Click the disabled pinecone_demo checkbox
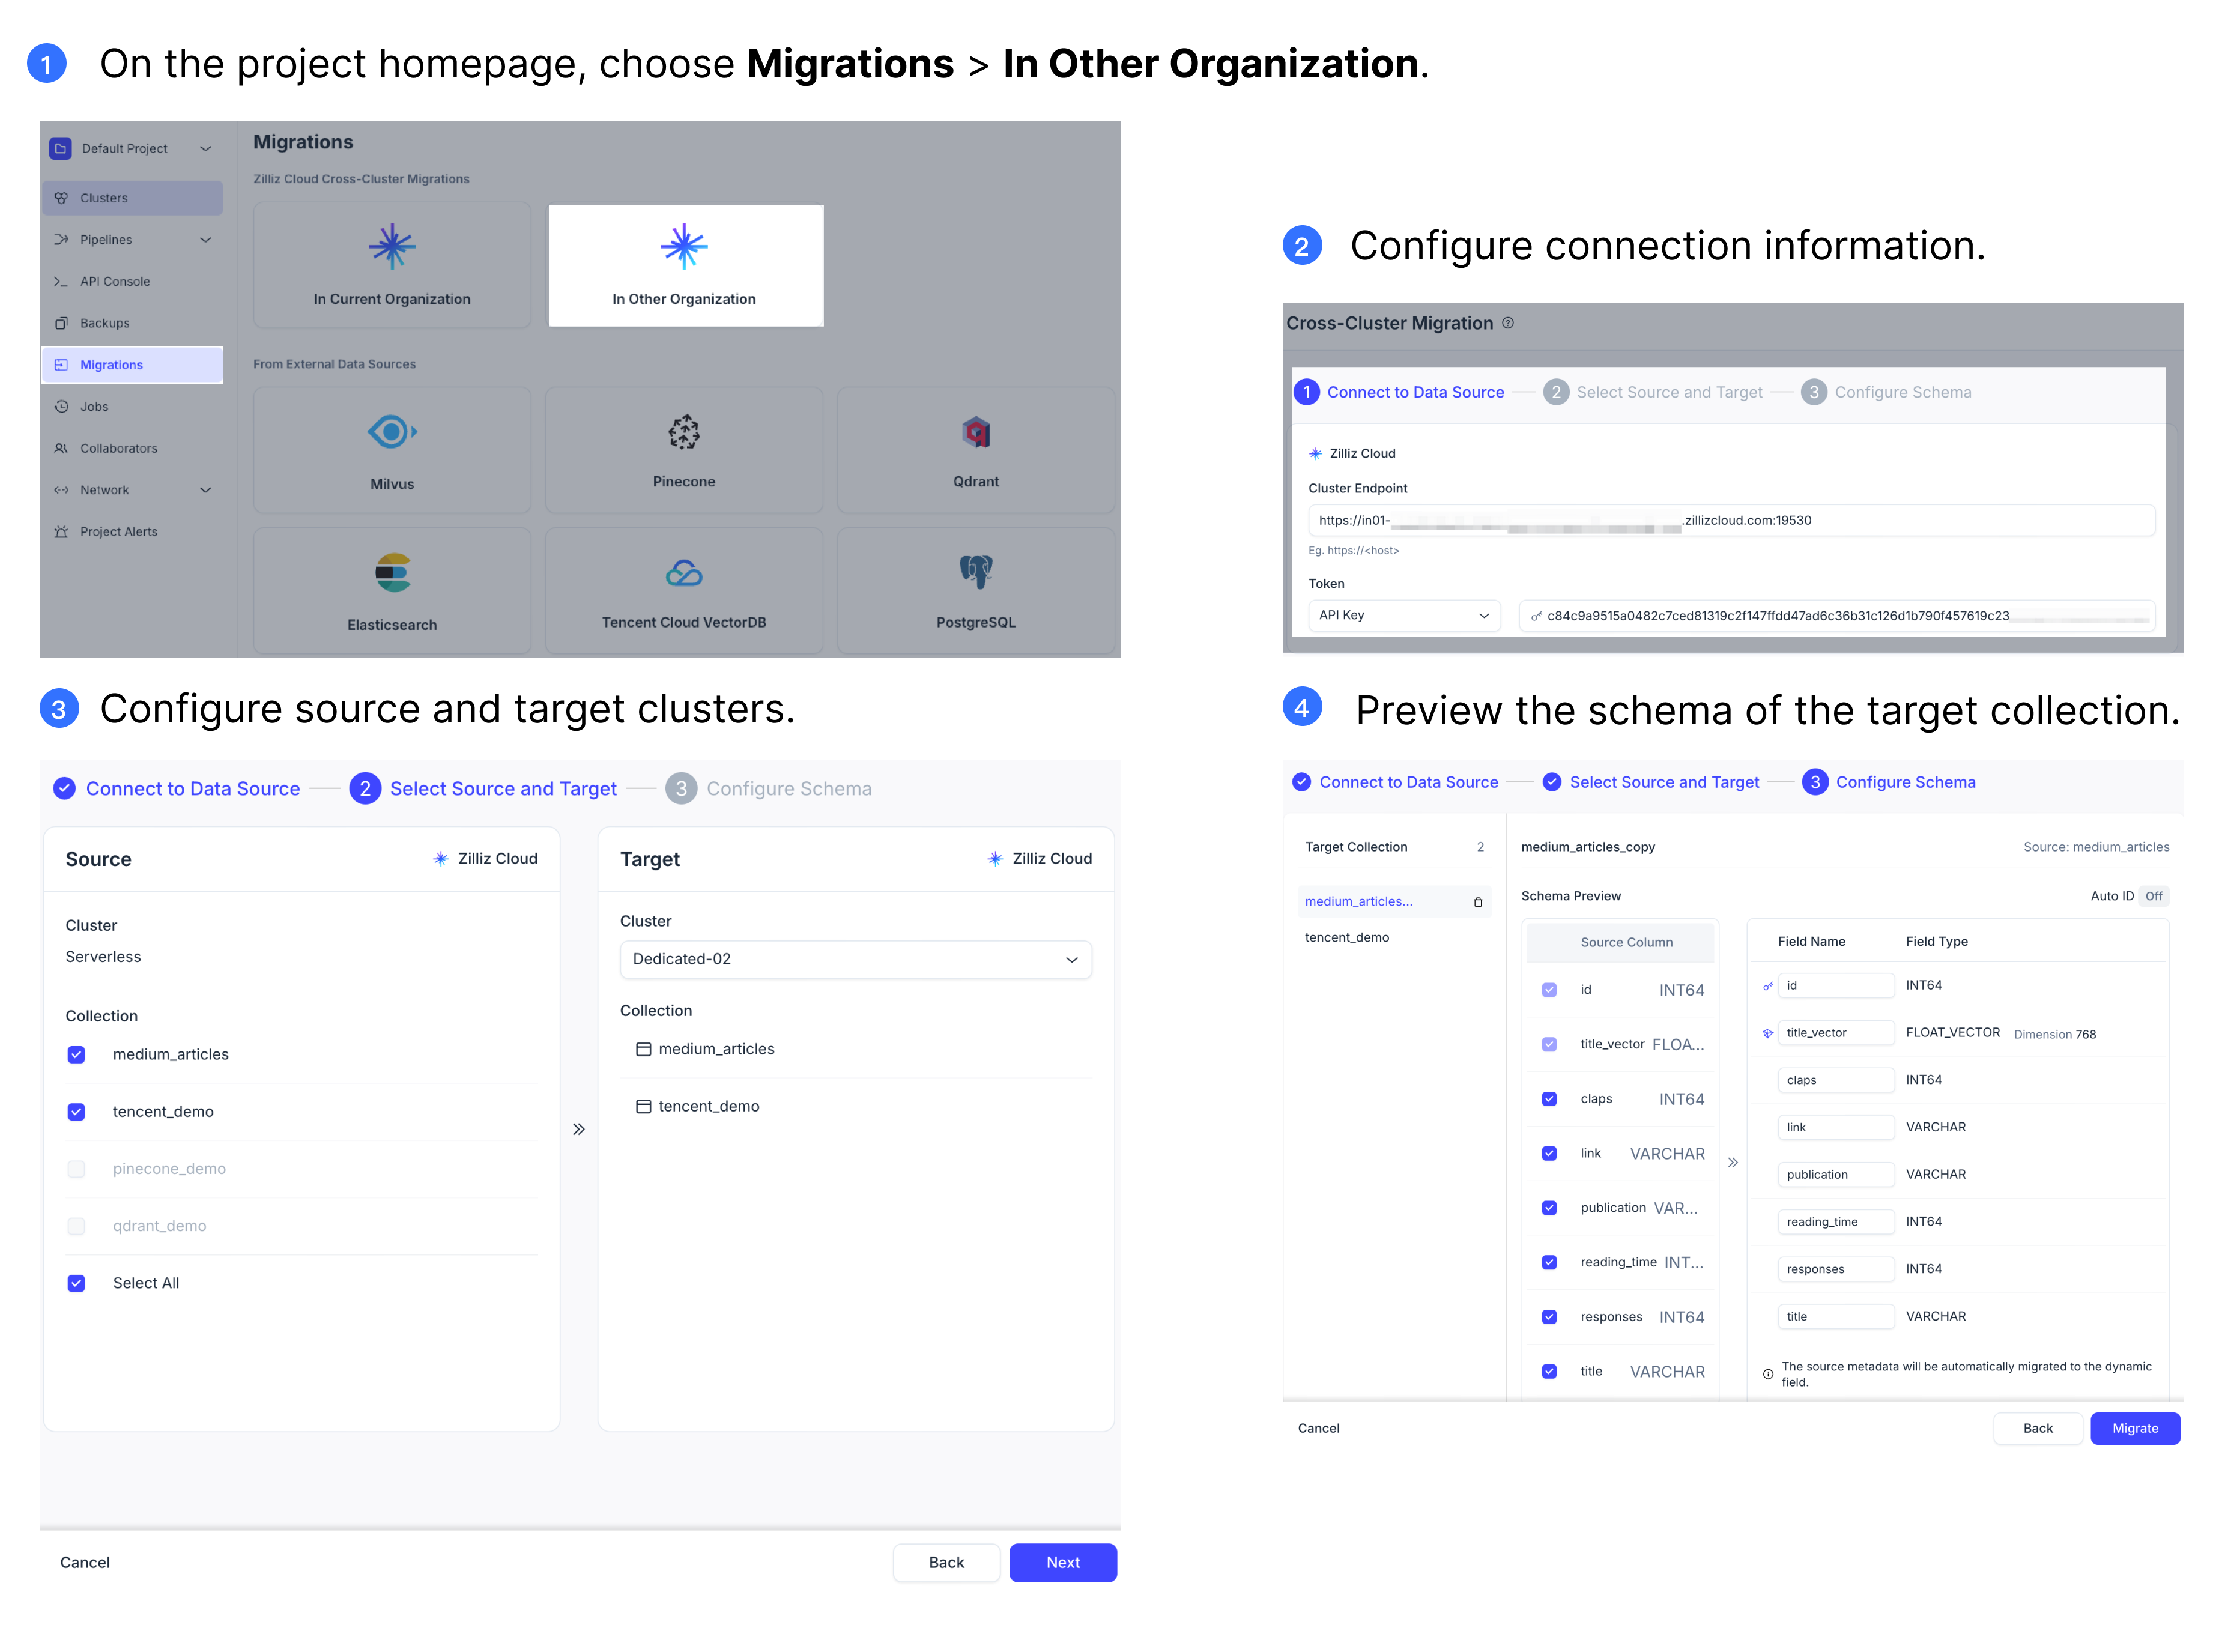This screenshot has height=1652, width=2225. pos(76,1168)
